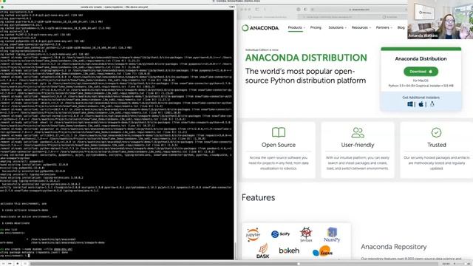Select the Linux penguin installer icon
Image resolution: width=473 pixels, height=266 pixels.
(x=432, y=104)
